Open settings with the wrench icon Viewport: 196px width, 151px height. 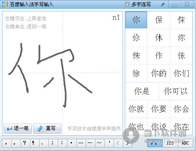163,4
